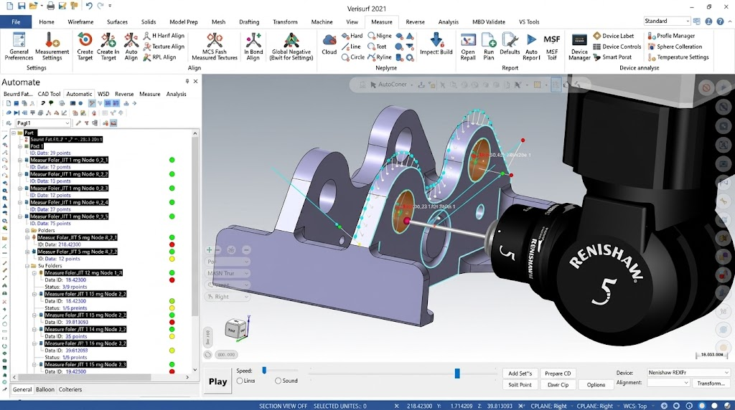735x410 pixels.
Task: Open the Standard layout dropdown
Action: click(667, 21)
